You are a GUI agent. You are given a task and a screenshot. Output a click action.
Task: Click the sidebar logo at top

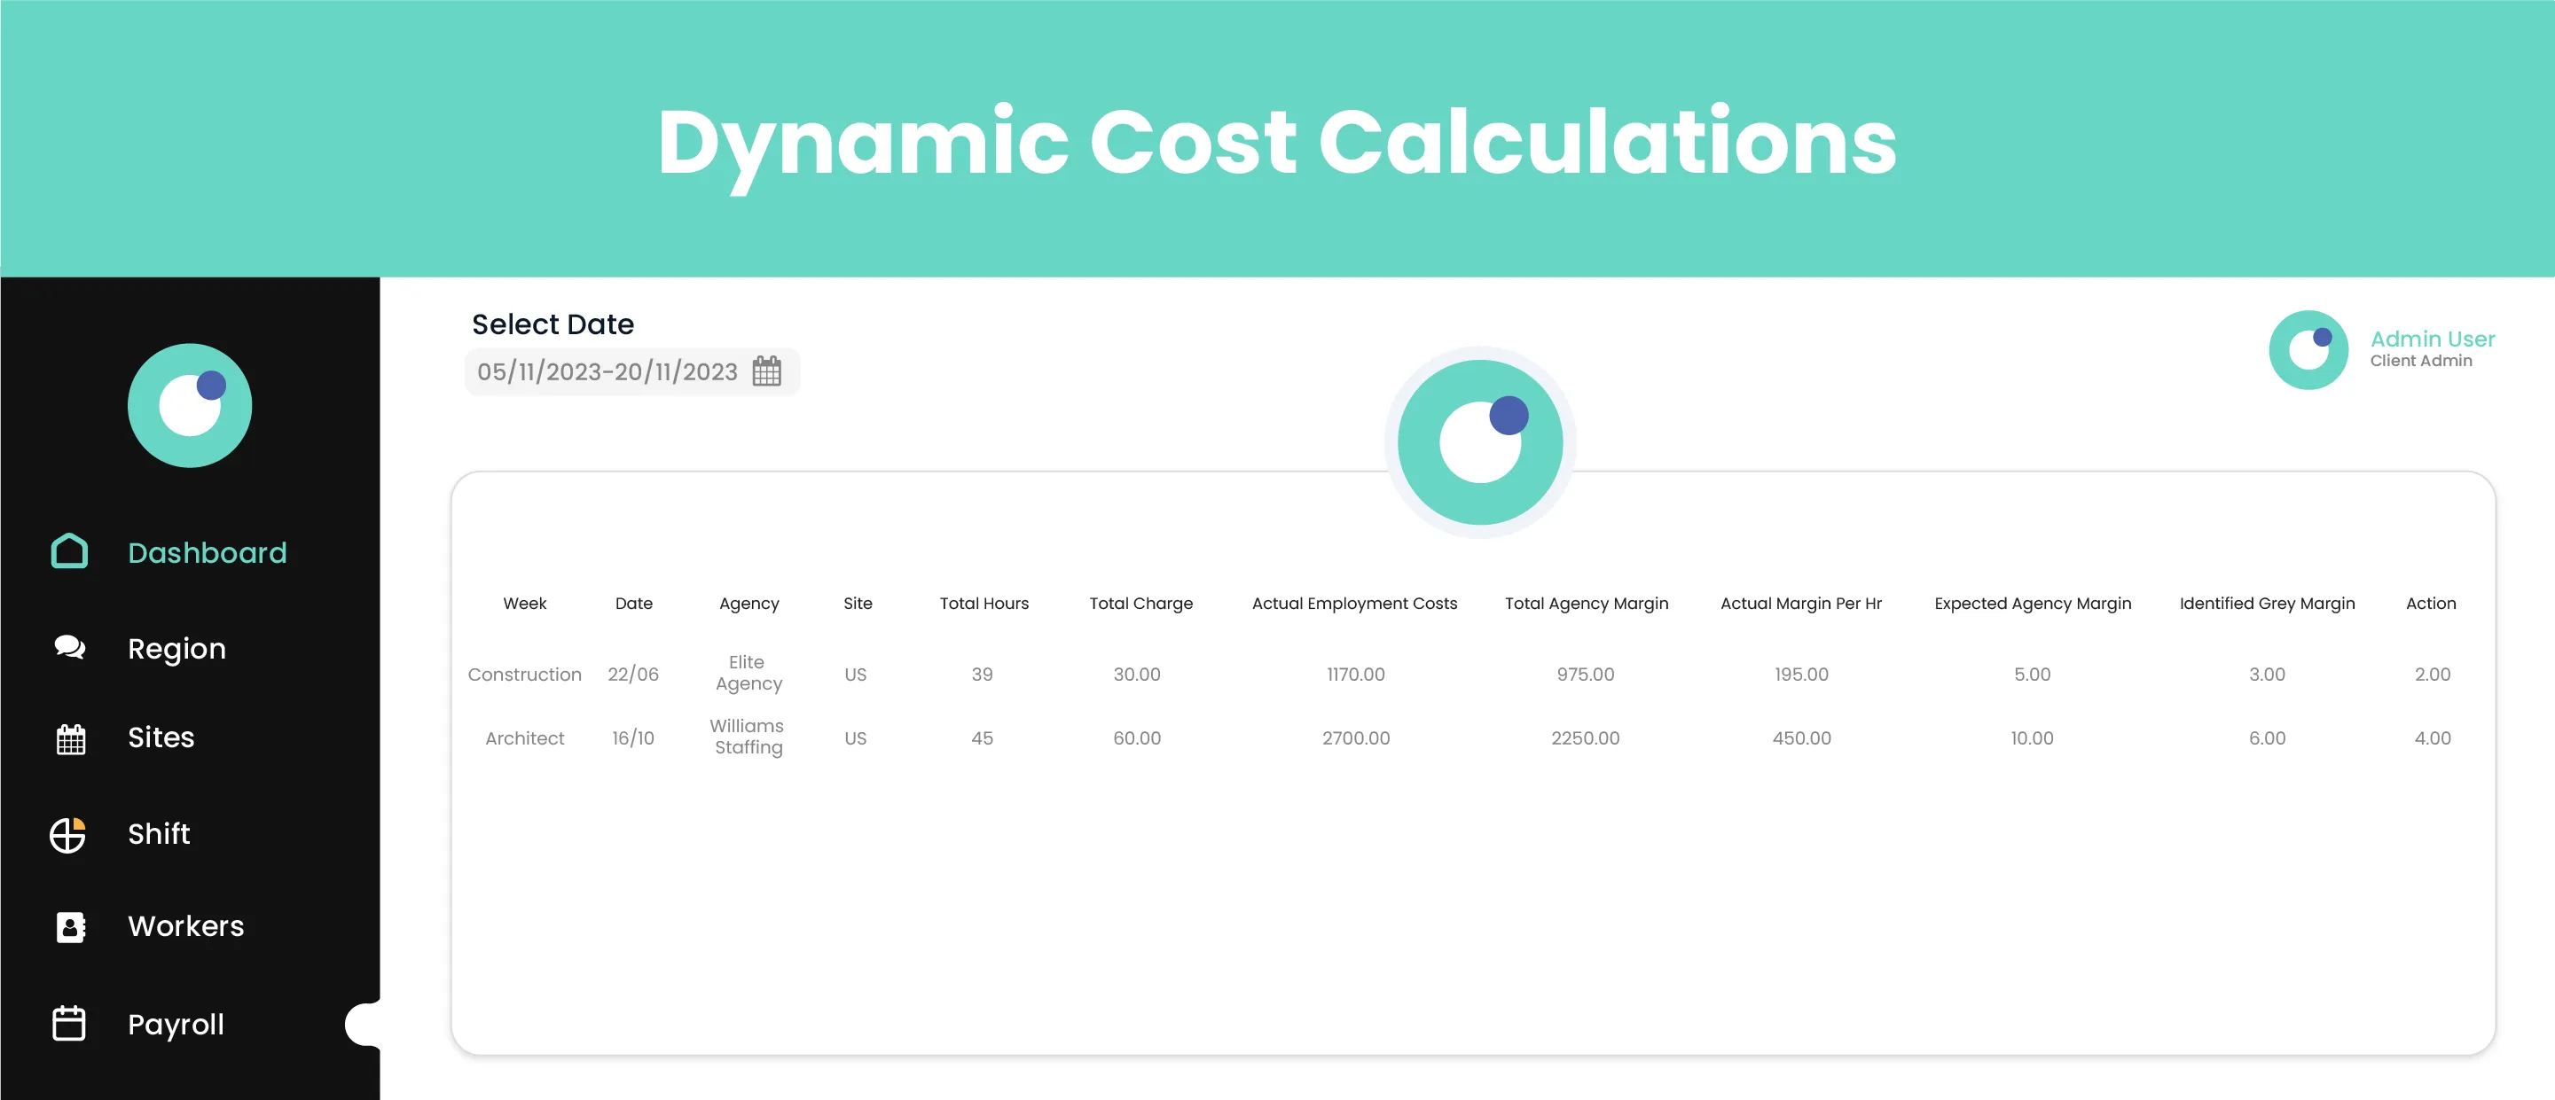pyautogui.click(x=190, y=405)
